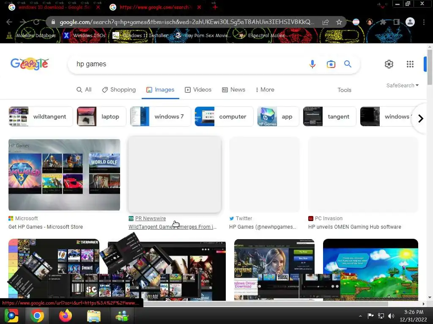
Task: Switch to All results tab
Action: [x=84, y=89]
